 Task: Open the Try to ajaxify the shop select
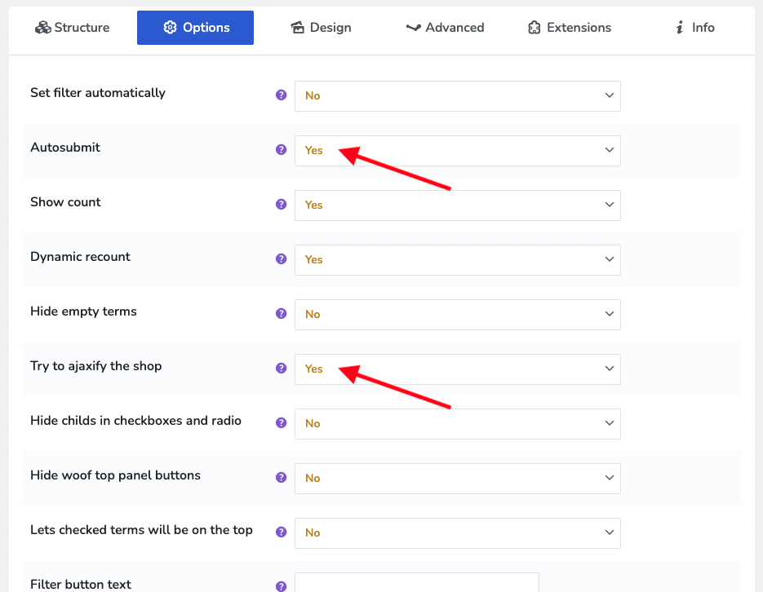pos(458,369)
